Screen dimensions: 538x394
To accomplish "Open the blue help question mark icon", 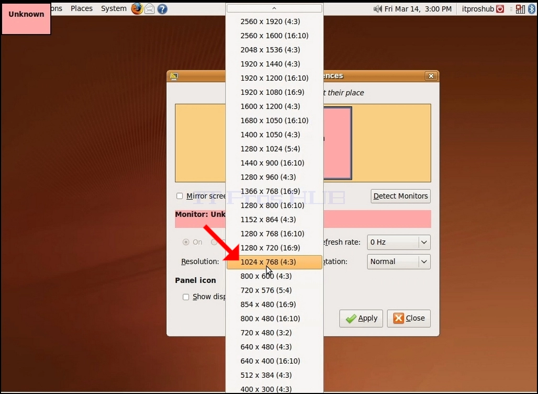I will point(162,9).
